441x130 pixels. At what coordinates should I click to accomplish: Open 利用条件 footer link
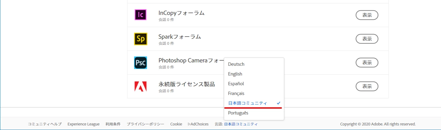click(113, 124)
